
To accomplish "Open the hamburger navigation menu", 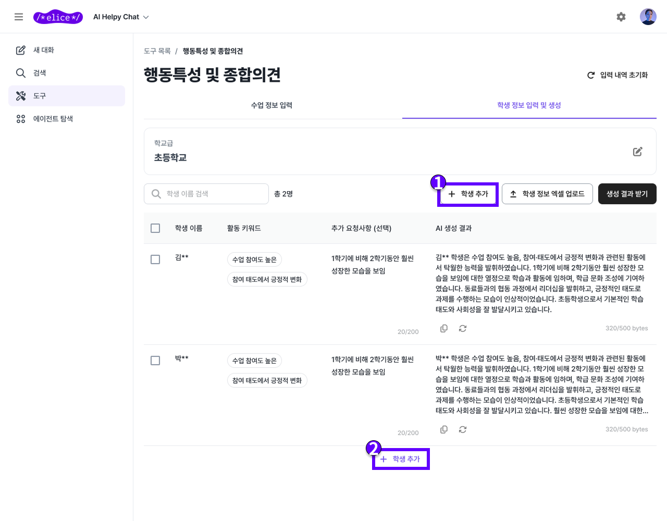I will pos(19,16).
